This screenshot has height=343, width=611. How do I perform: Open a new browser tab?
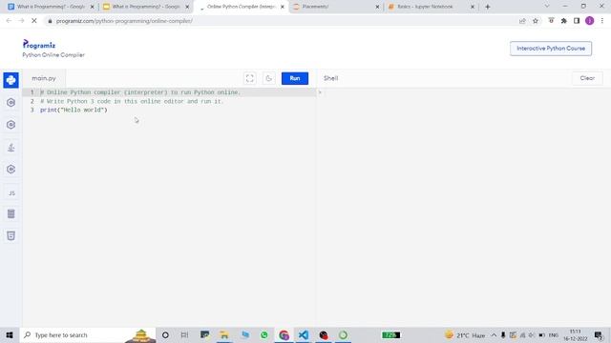[488, 7]
